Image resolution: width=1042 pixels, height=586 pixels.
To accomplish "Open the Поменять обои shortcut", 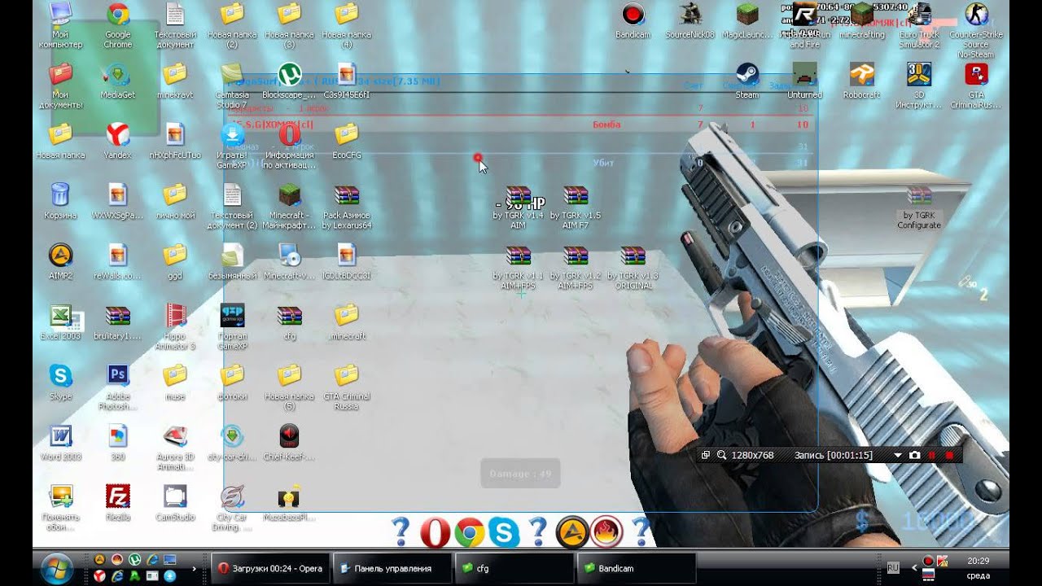I will [x=60, y=496].
